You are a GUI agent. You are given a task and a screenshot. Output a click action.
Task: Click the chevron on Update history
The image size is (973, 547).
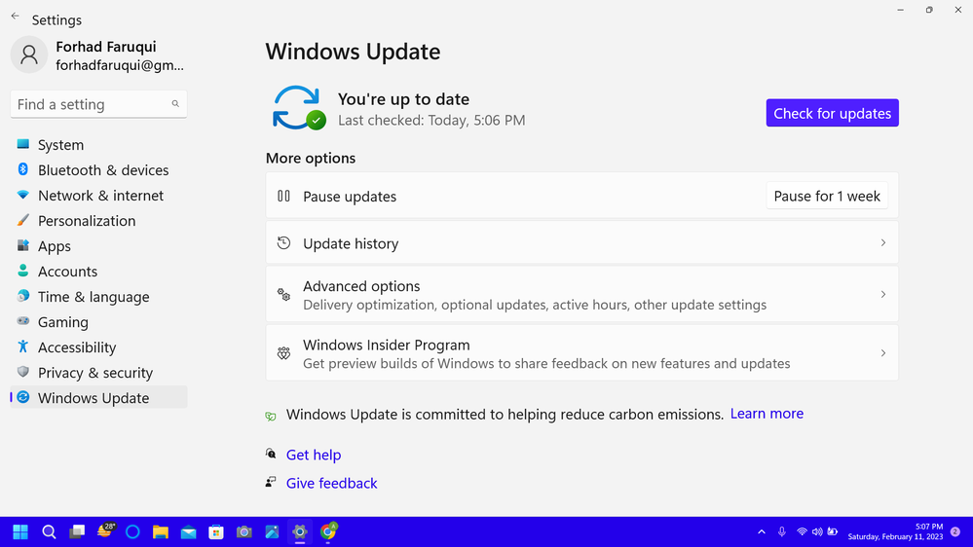(x=883, y=243)
